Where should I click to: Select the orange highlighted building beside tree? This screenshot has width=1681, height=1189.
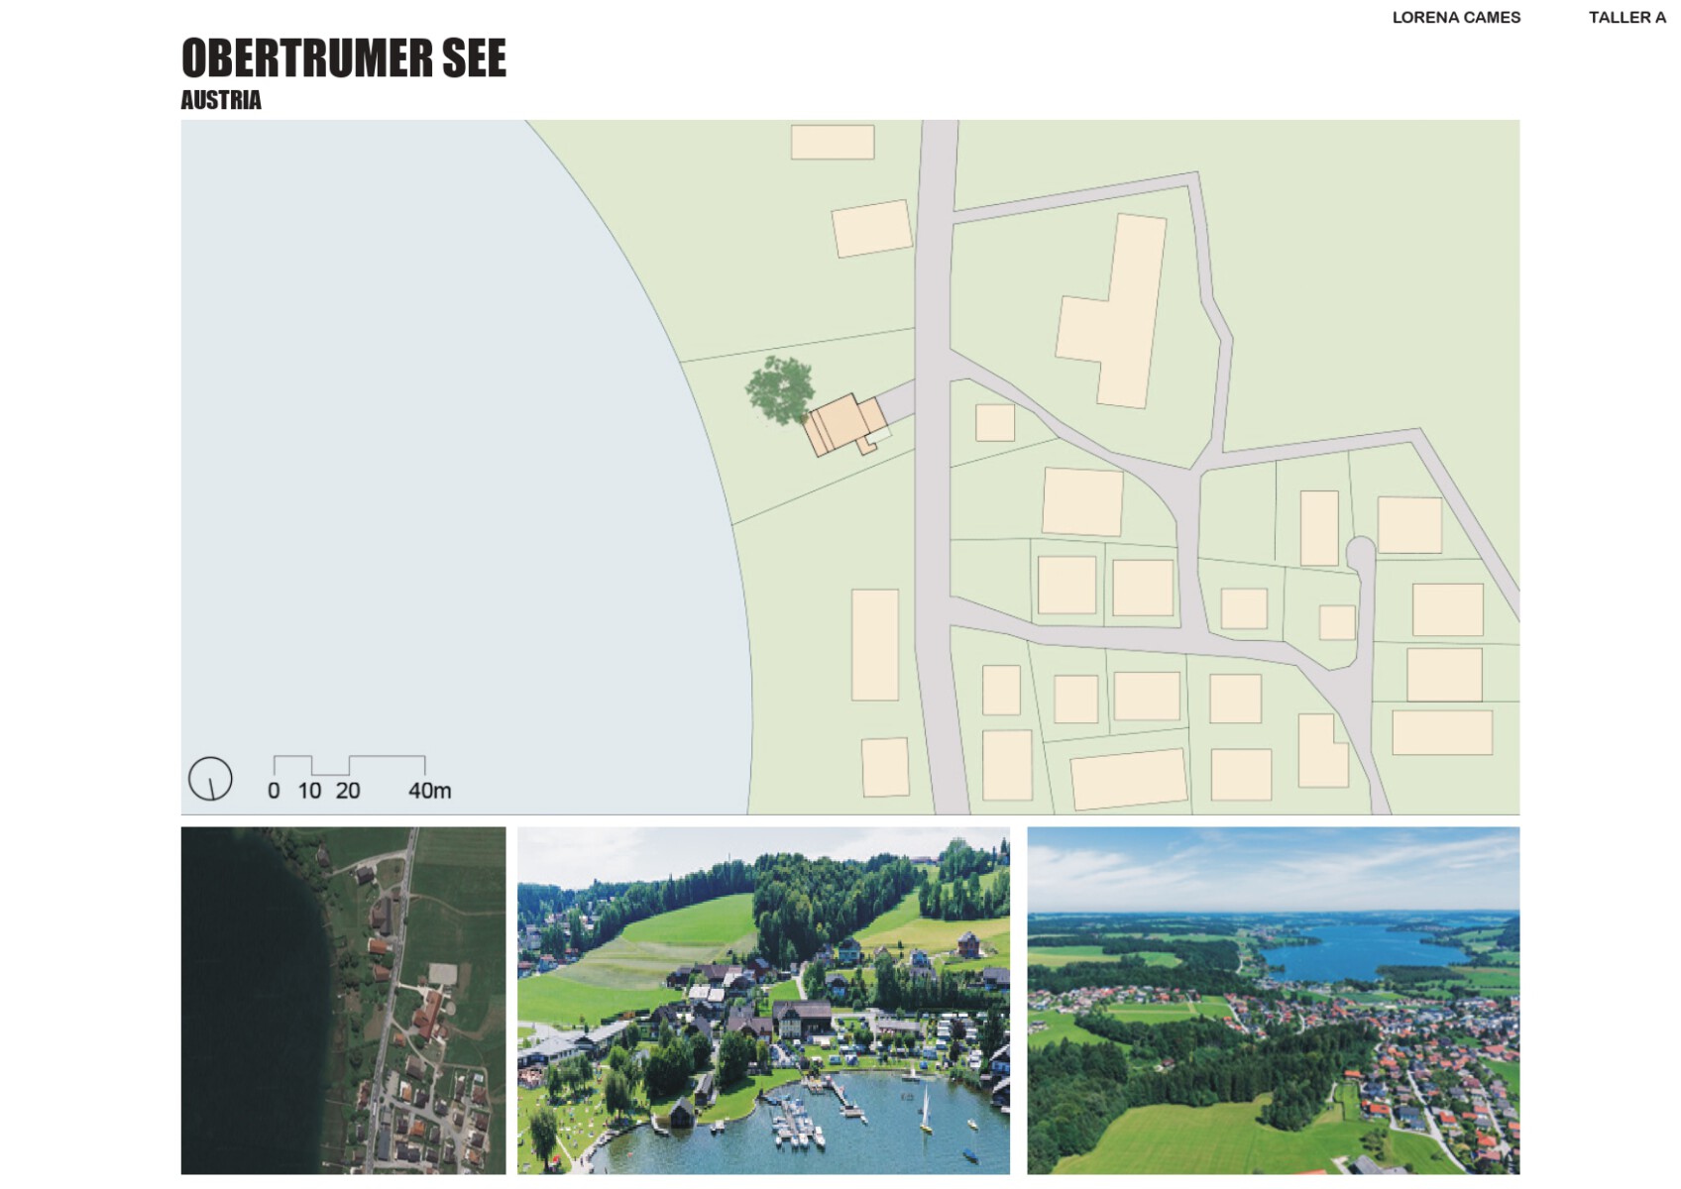(847, 425)
